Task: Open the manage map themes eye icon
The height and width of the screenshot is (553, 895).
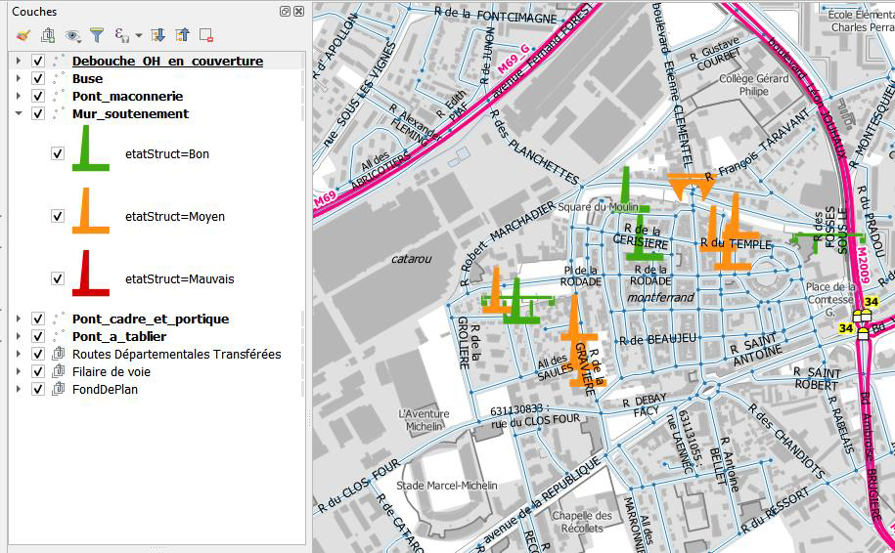Action: [72, 35]
